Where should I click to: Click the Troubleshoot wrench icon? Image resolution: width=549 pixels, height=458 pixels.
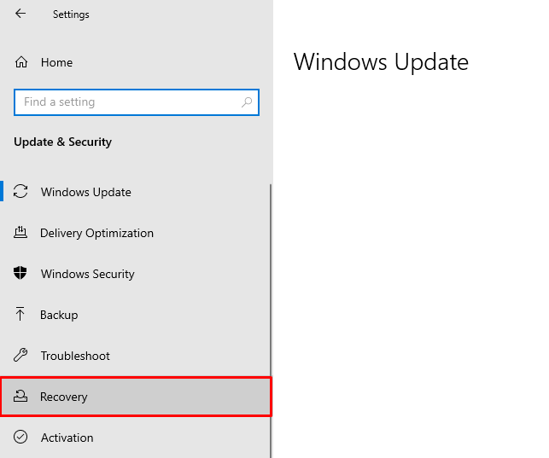(x=21, y=356)
